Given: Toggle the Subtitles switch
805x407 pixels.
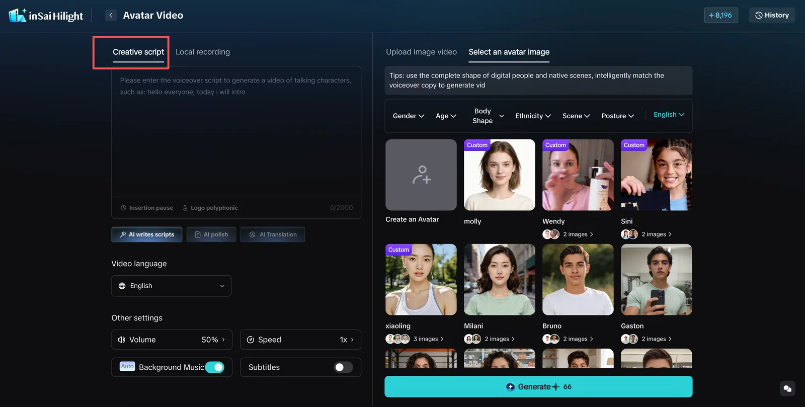Looking at the screenshot, I should [344, 367].
